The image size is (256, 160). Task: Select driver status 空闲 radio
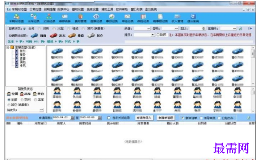pos(22,100)
